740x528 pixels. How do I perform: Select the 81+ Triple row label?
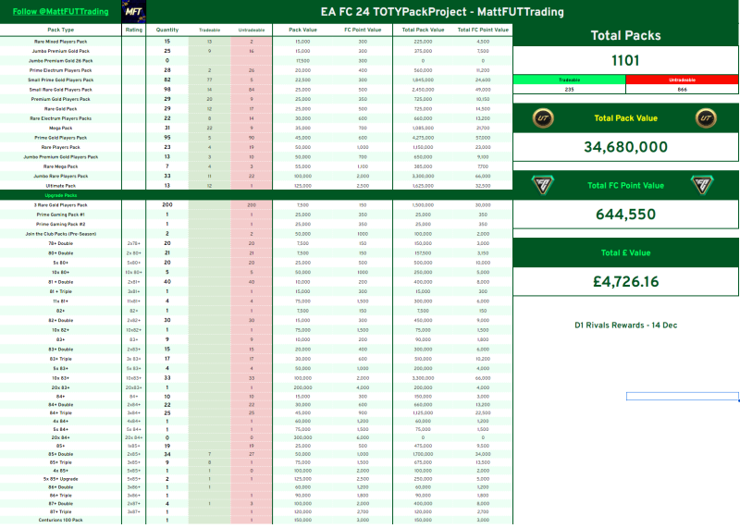(x=61, y=291)
